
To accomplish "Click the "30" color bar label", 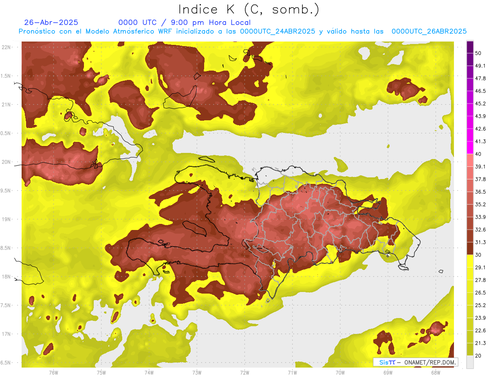I will tap(478, 255).
